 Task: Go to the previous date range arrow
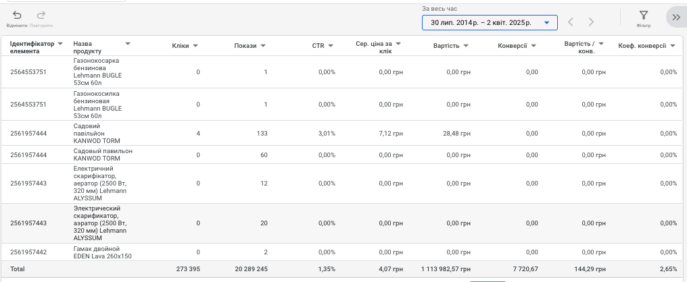(x=571, y=22)
